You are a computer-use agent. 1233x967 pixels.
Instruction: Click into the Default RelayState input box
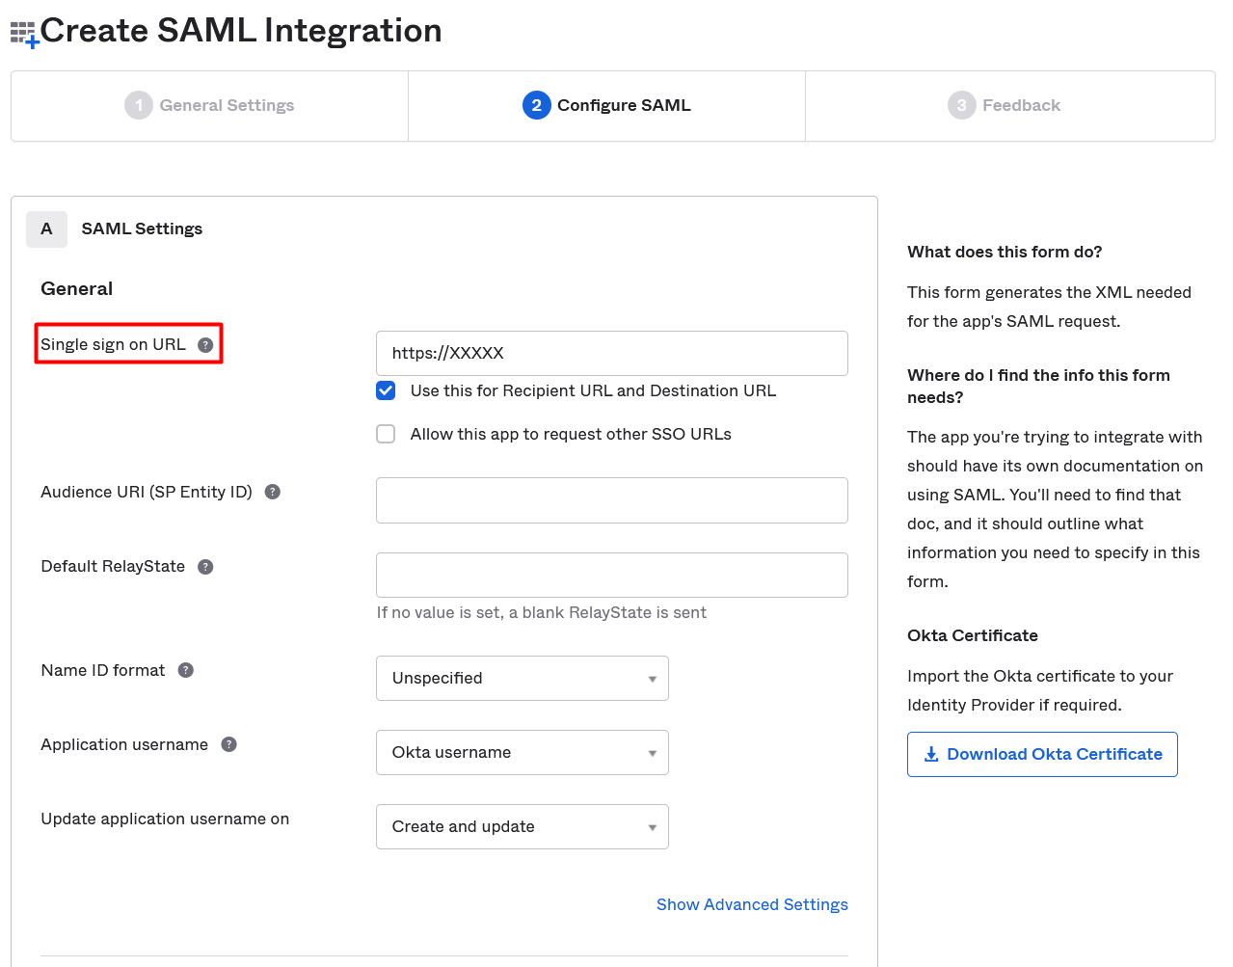[x=611, y=576]
